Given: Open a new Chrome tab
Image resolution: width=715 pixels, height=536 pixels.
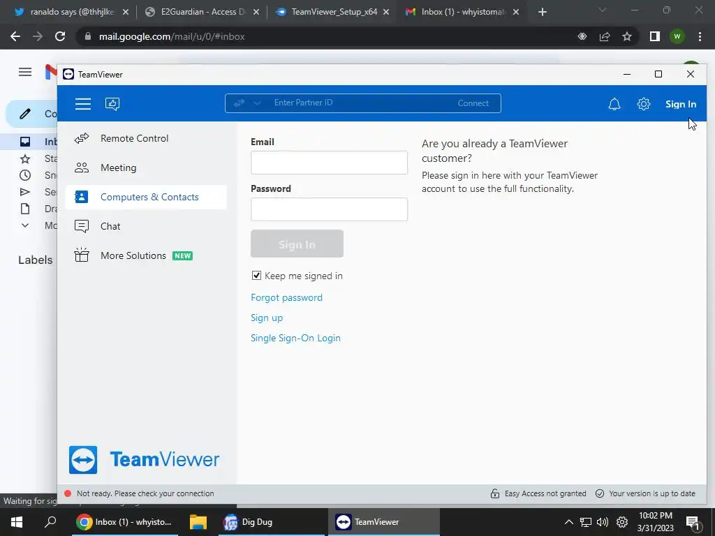Looking at the screenshot, I should point(542,12).
